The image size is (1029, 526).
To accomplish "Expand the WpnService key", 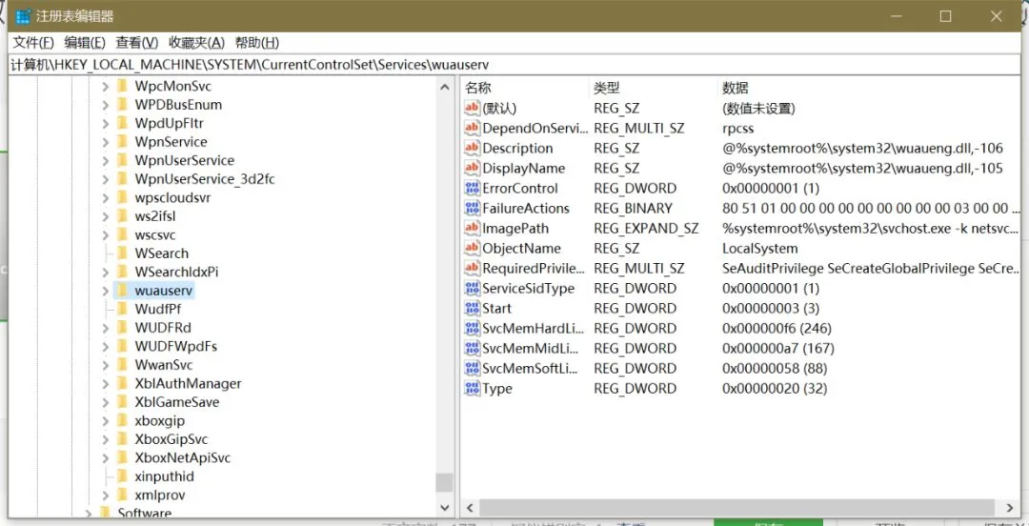I will [x=106, y=142].
